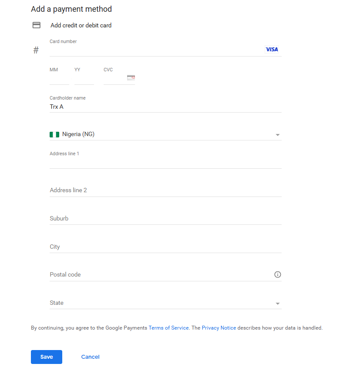Click into the City field

click(x=165, y=247)
